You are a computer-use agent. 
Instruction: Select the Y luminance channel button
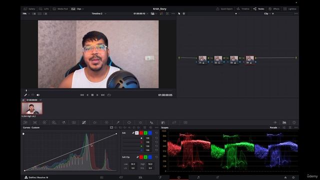136,133
